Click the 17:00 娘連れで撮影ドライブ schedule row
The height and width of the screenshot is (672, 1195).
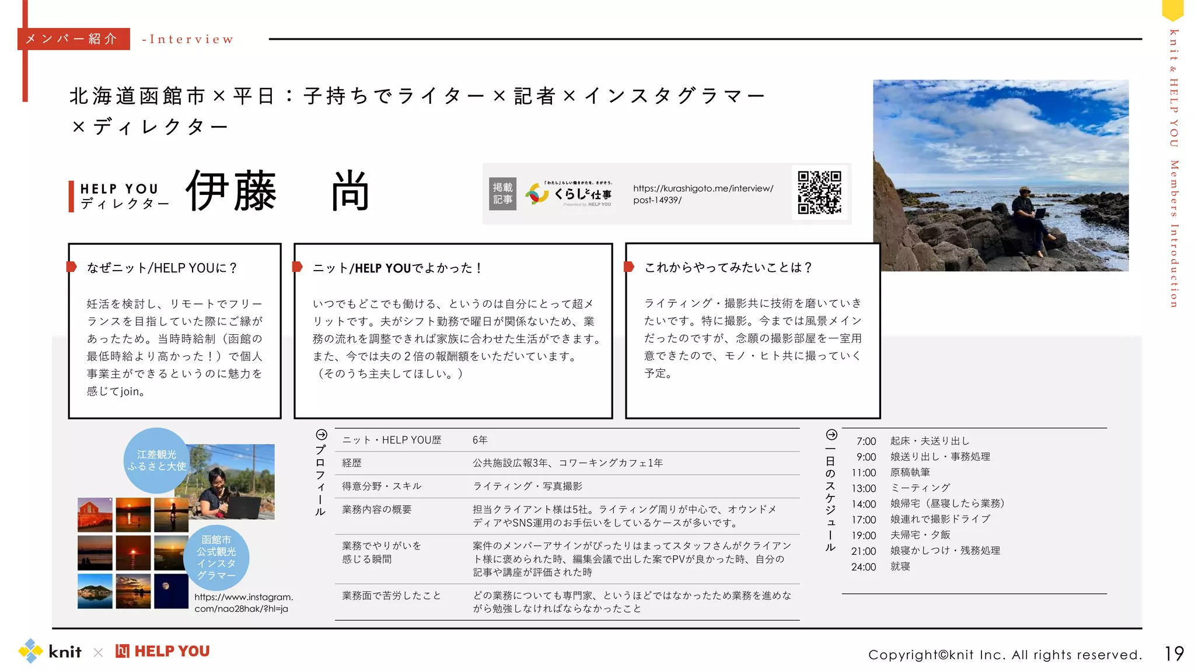[x=922, y=519]
